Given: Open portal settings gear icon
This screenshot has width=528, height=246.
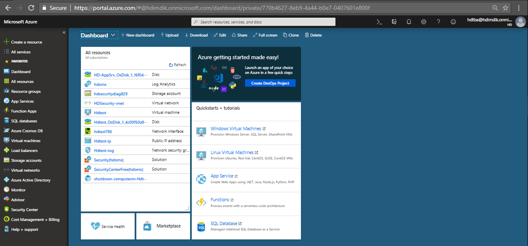Looking at the screenshot, I should click(x=423, y=22).
